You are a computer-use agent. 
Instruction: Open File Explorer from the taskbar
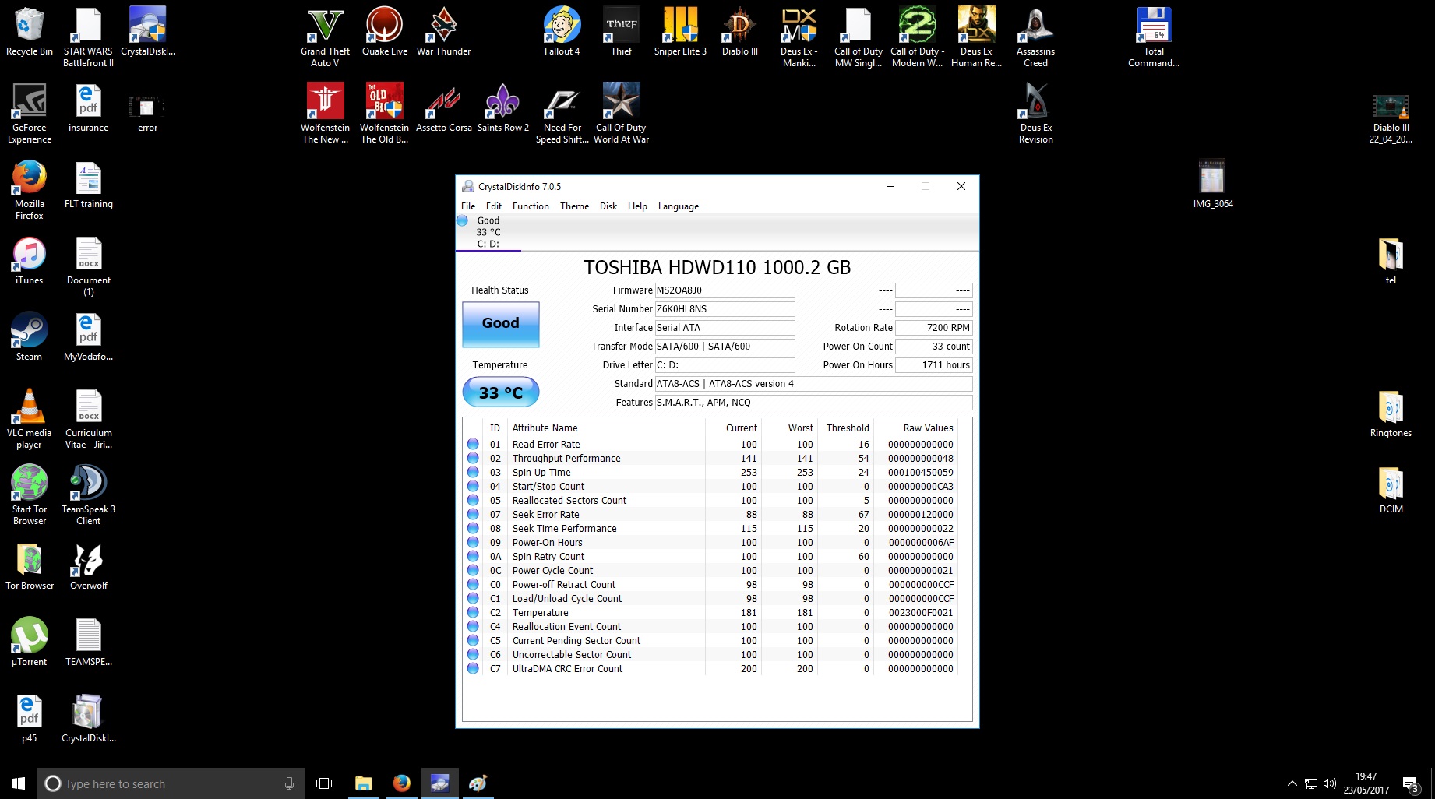[363, 783]
